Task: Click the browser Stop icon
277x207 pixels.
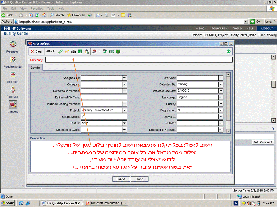Action: tap(31, 15)
